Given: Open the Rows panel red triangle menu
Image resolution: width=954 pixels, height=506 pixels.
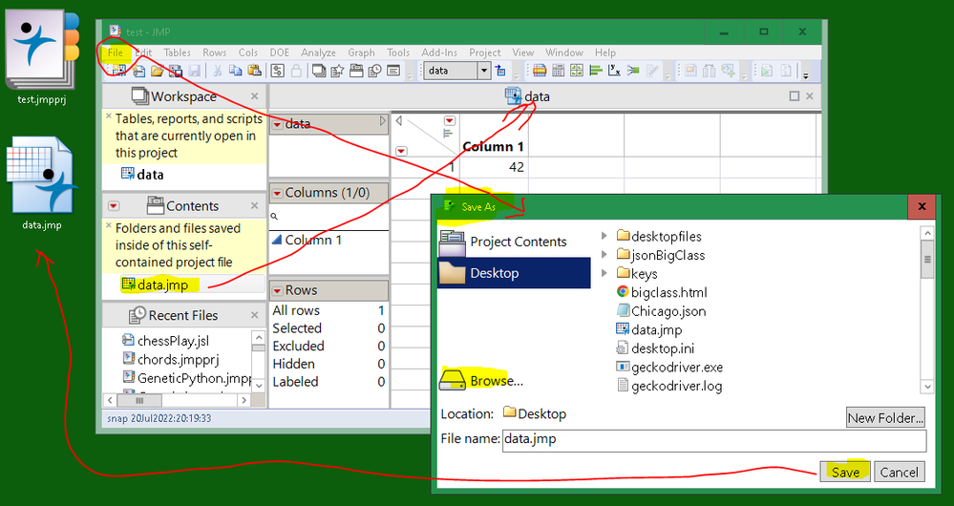Looking at the screenshot, I should click(x=278, y=290).
